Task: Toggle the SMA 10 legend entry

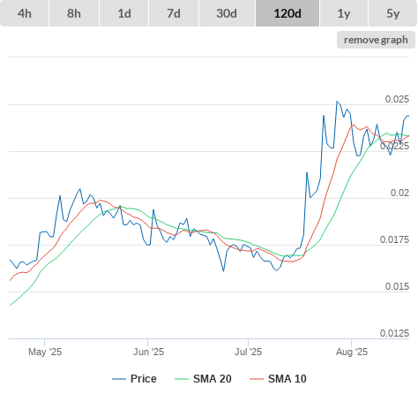Action: point(278,379)
